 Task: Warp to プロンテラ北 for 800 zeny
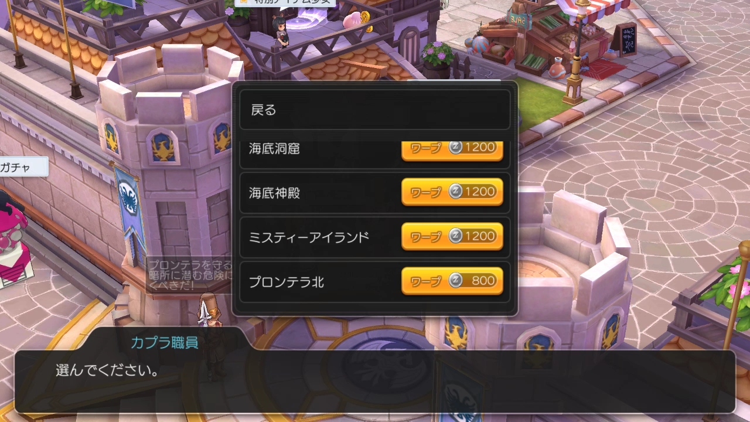[x=452, y=281]
